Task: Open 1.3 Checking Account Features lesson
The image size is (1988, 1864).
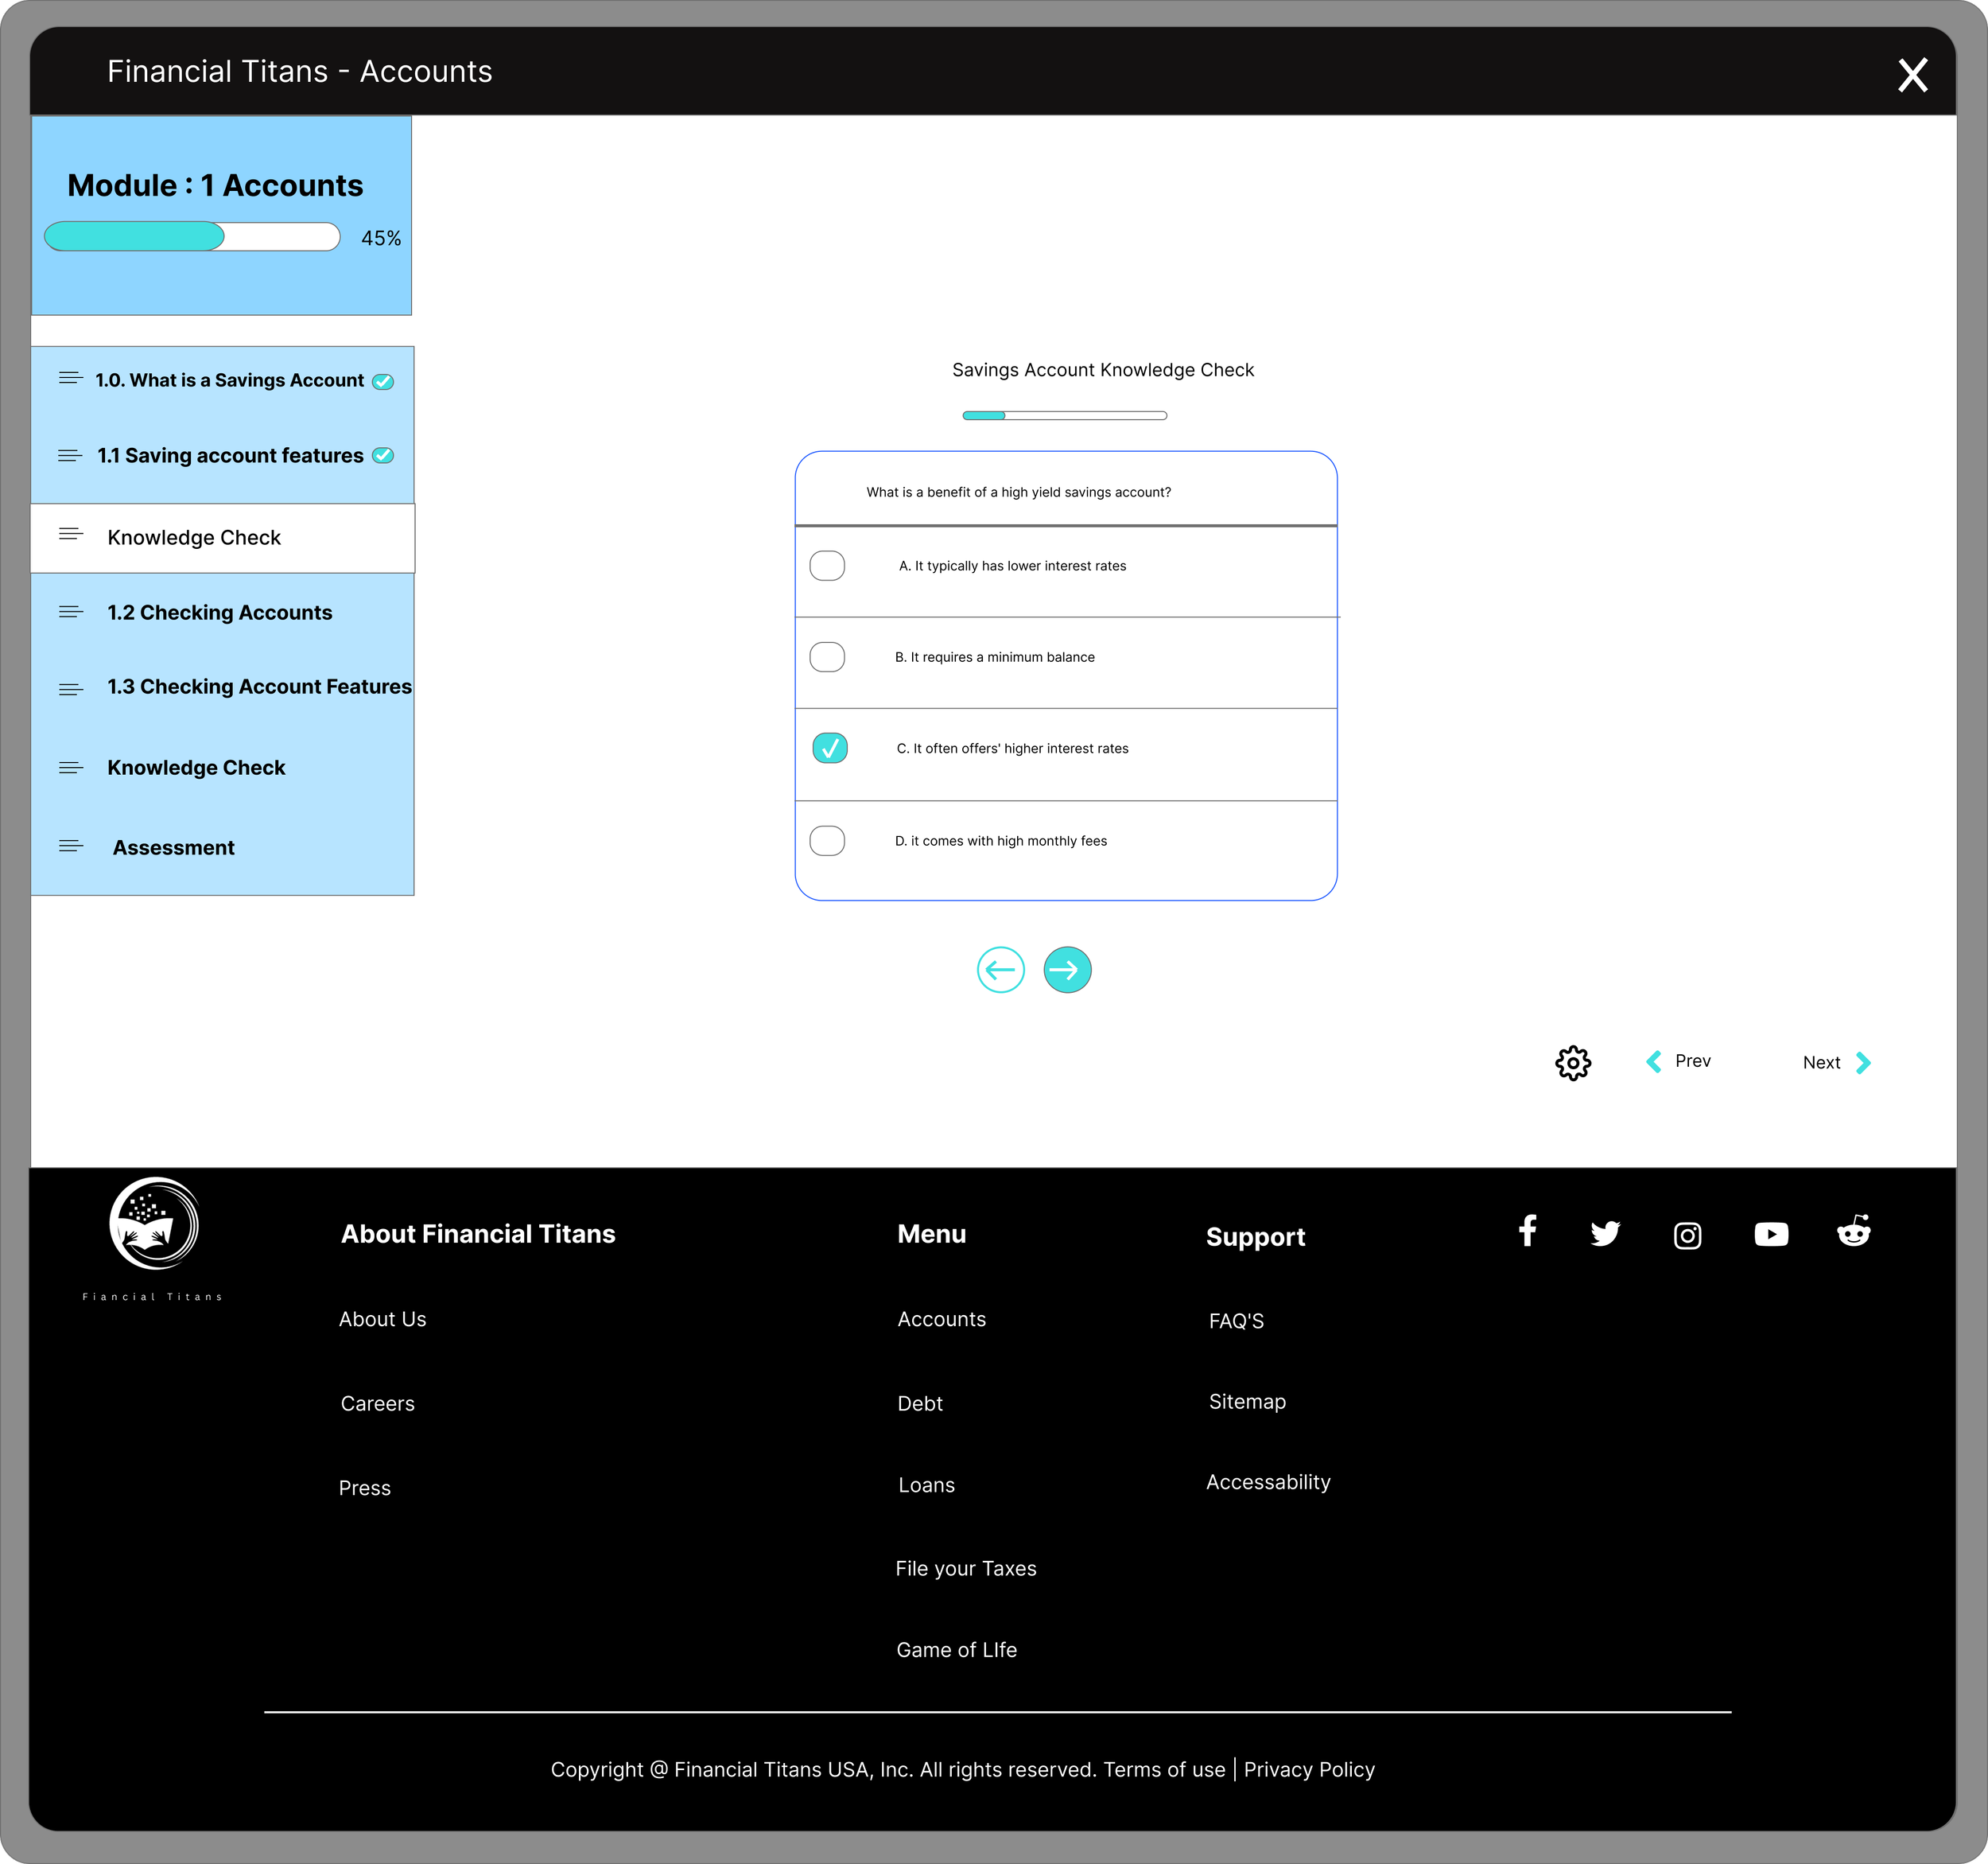Action: (259, 687)
